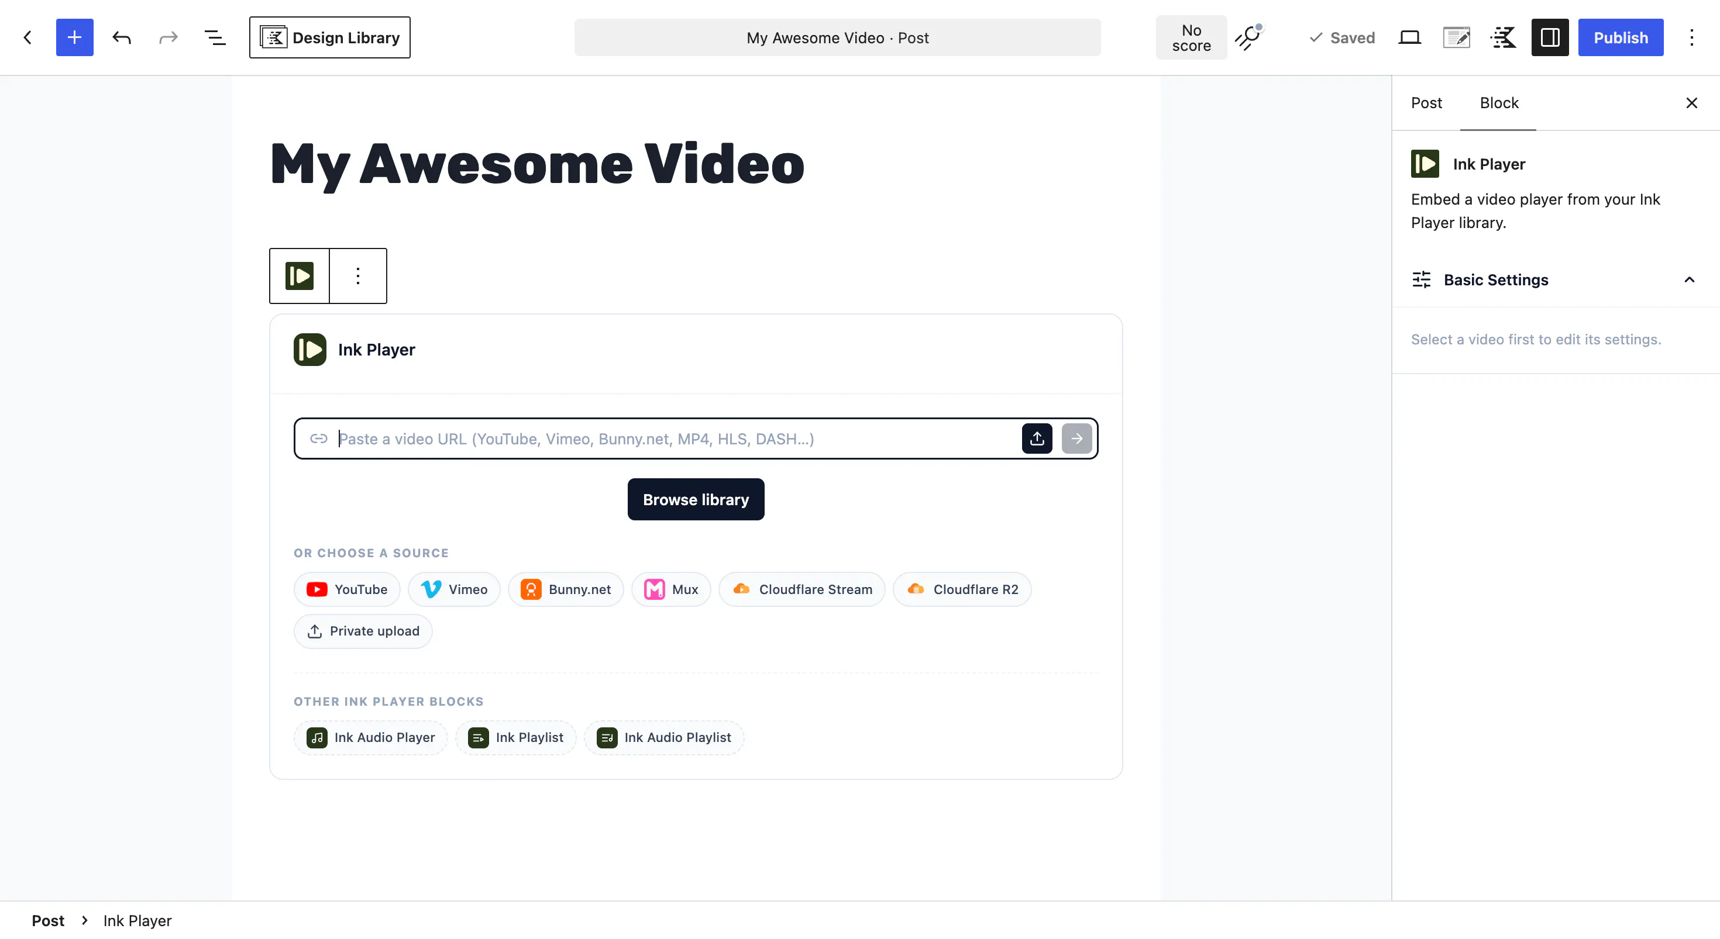
Task: Switch to the Ink Playlist block
Action: point(515,737)
